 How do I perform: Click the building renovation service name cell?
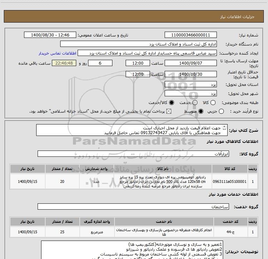164,232
